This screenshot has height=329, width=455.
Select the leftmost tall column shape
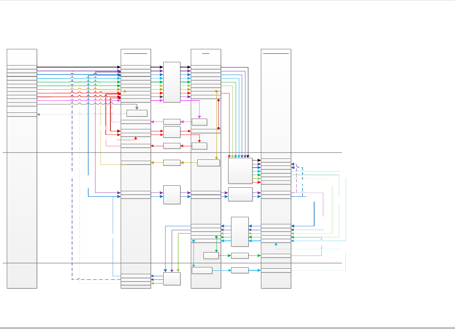pyautogui.click(x=22, y=169)
